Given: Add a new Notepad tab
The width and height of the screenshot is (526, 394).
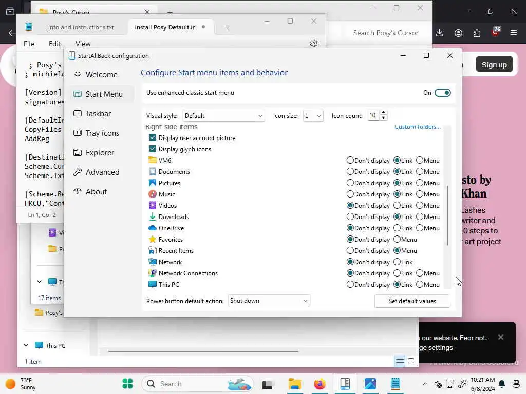Looking at the screenshot, I should [227, 27].
